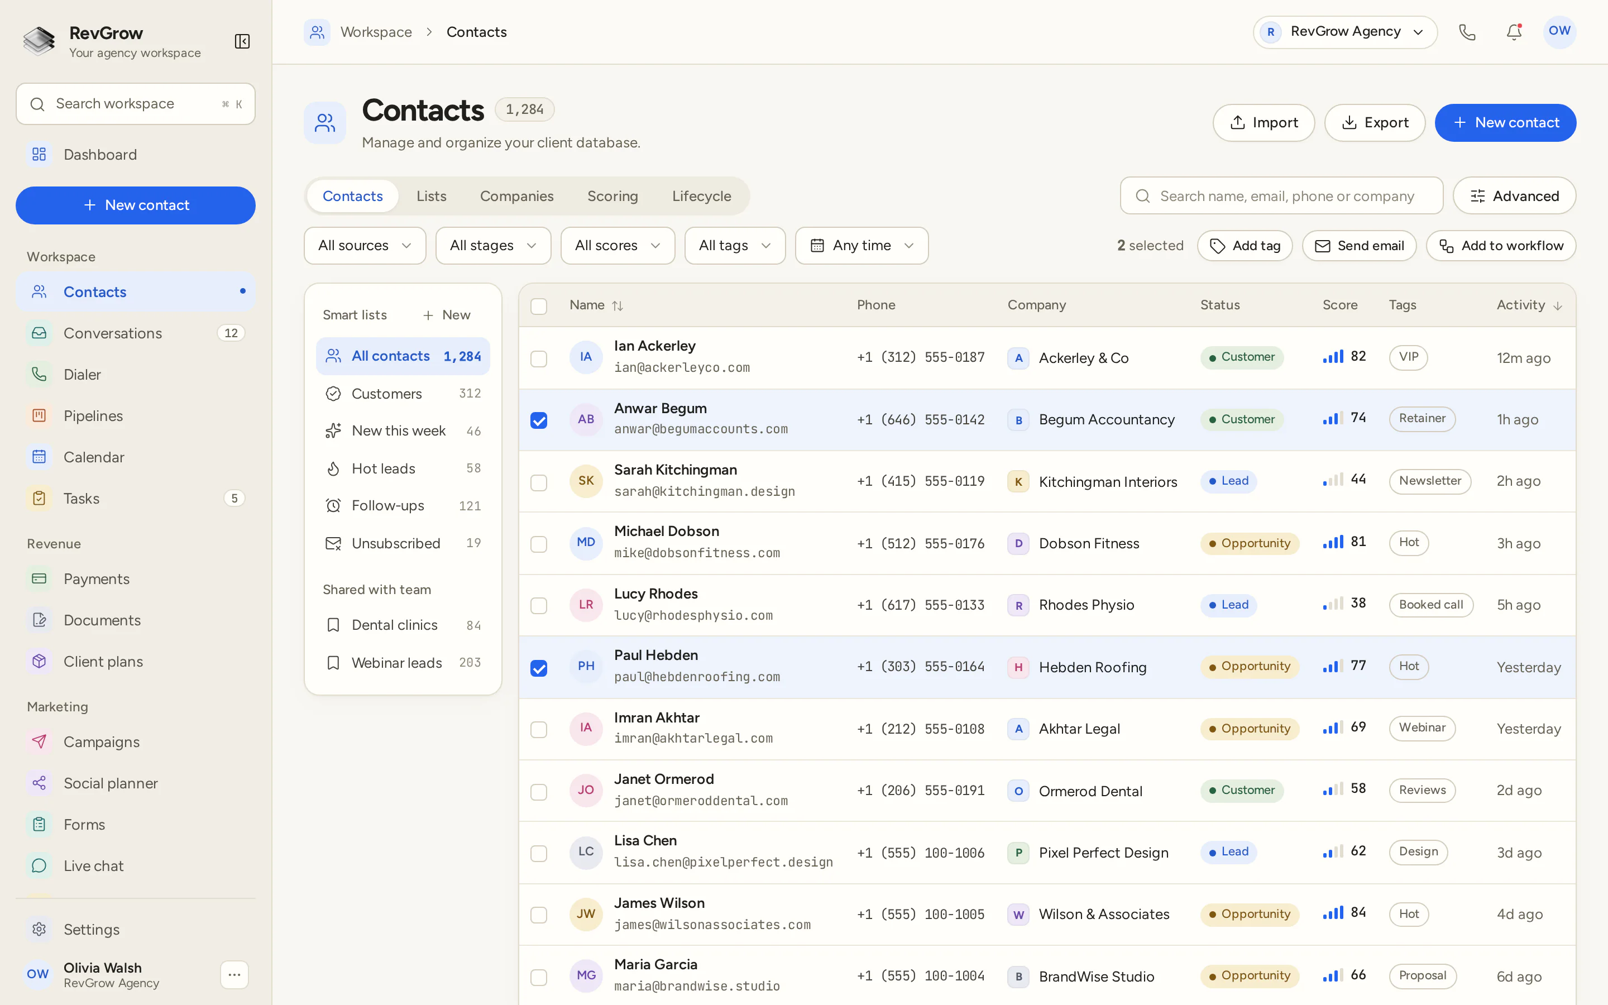Uncheck the Anwar Begum row checkbox
Screen dimensions: 1608x1005
coord(538,420)
